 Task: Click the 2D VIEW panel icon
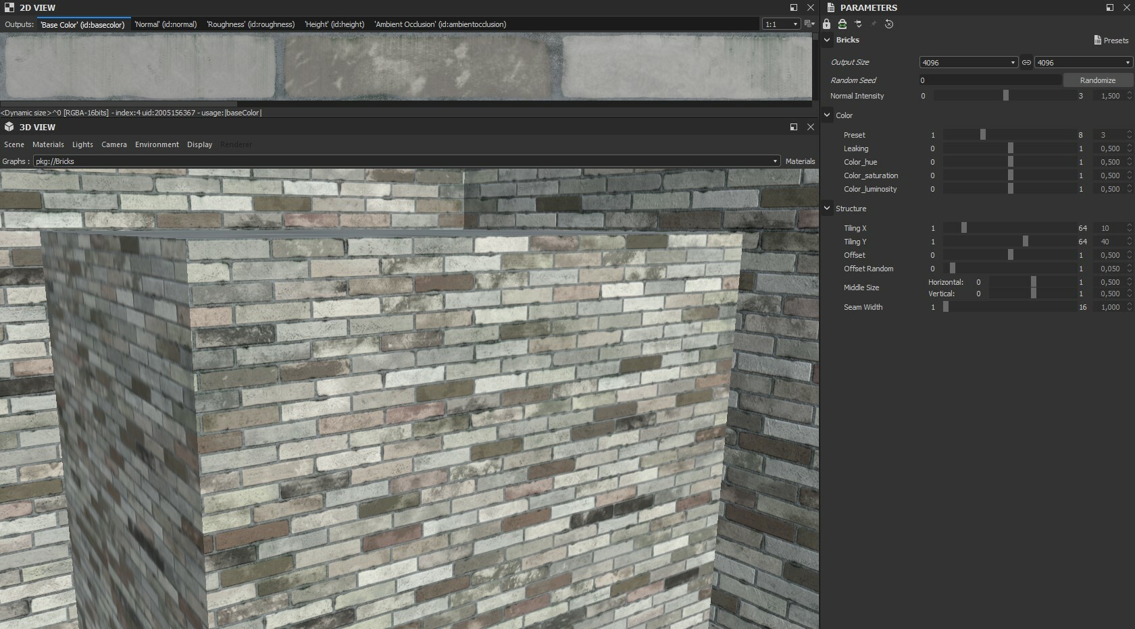click(8, 7)
